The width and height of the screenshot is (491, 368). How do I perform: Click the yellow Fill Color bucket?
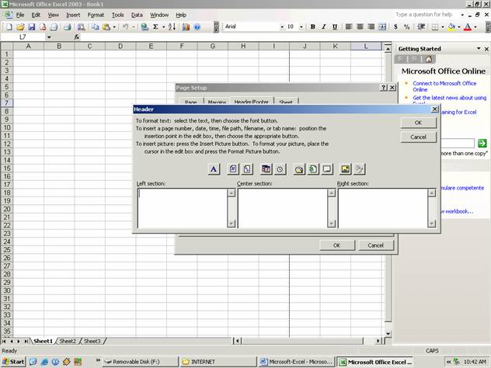451,27
